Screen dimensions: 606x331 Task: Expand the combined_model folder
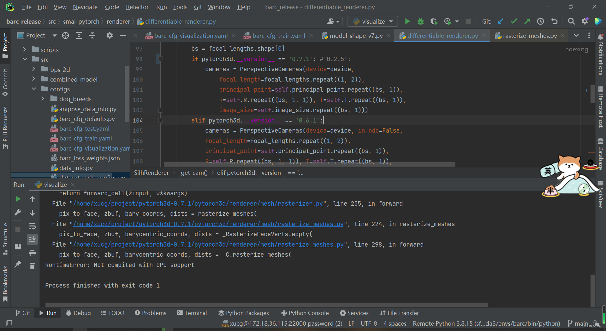coord(33,79)
